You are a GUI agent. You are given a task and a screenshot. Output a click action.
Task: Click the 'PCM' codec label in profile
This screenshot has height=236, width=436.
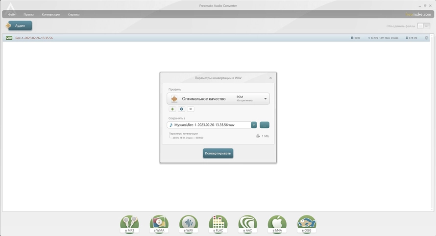[x=240, y=97]
